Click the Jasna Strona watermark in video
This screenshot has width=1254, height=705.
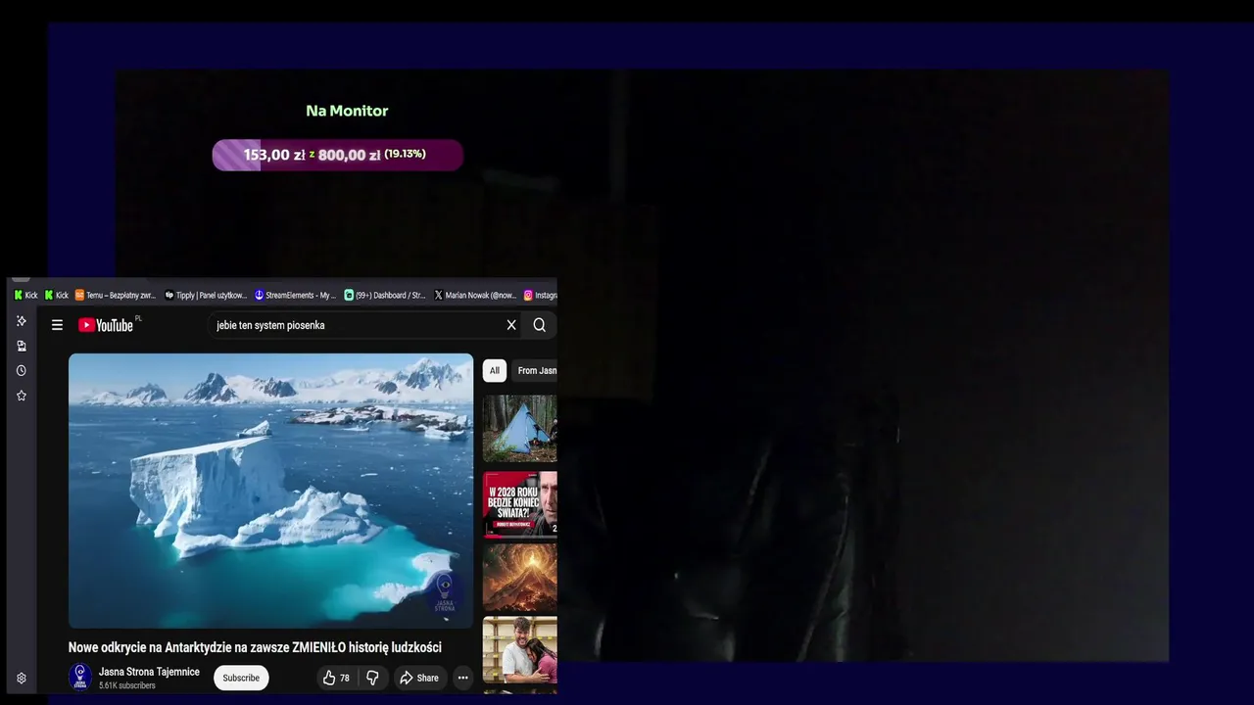445,592
